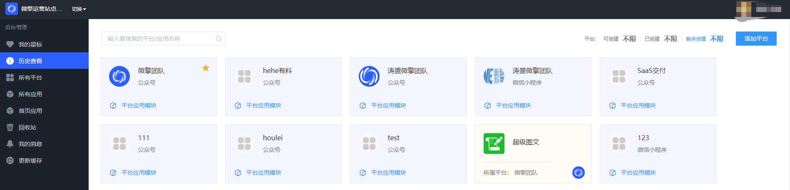Click the 所属平台 微擎团队 text on the 超级图文 card

pos(510,173)
